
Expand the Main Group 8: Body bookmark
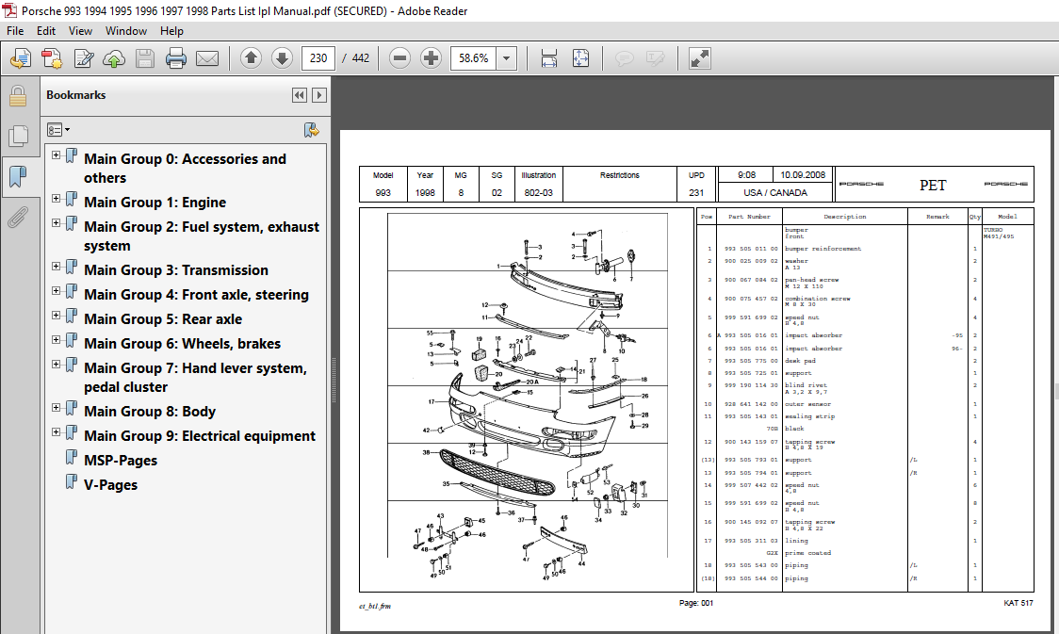[x=56, y=408]
